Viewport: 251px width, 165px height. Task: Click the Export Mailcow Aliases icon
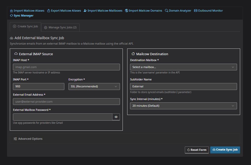pyautogui.click(x=49, y=11)
